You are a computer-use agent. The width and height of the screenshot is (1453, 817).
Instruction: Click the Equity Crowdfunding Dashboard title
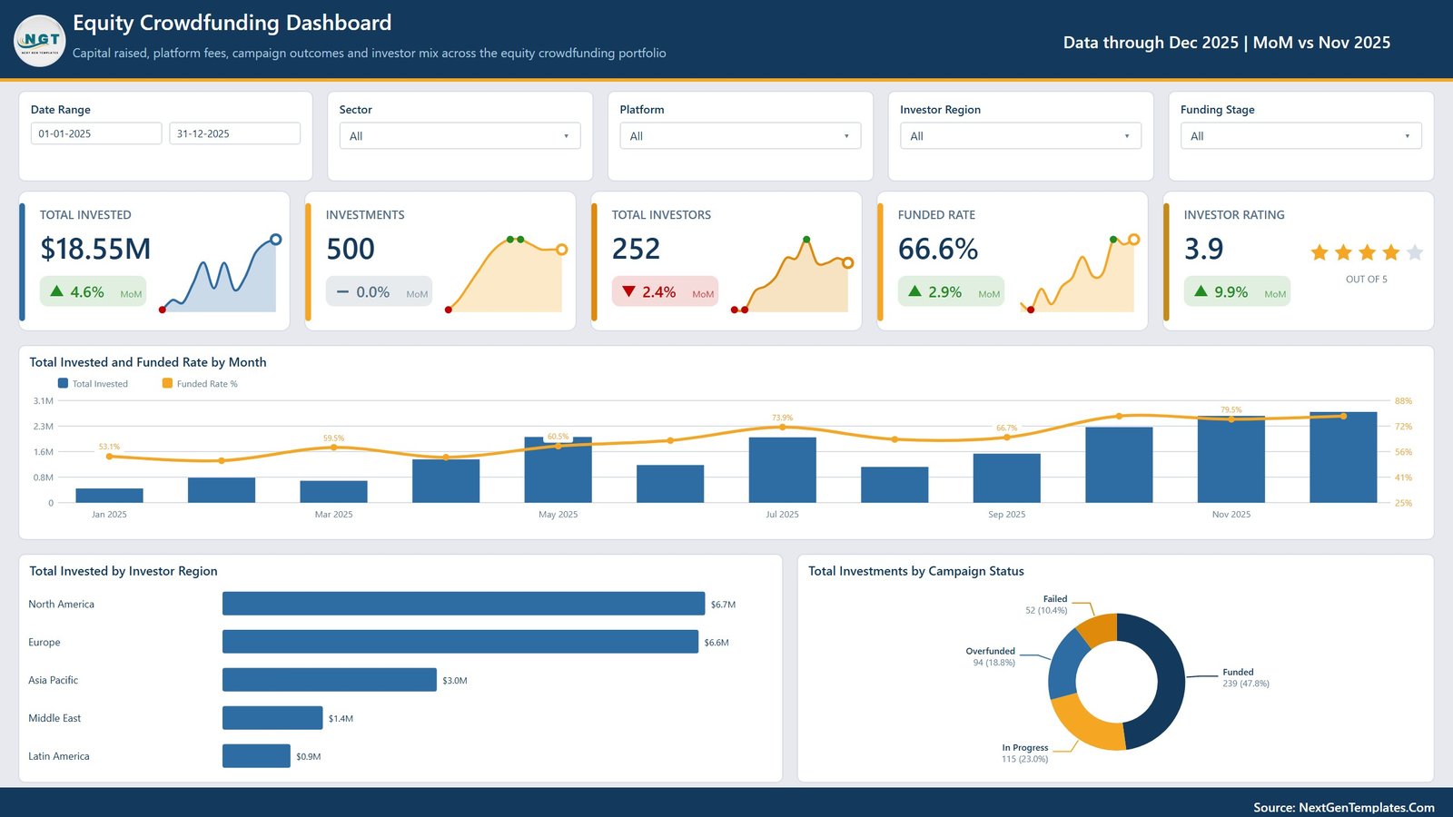coord(232,23)
